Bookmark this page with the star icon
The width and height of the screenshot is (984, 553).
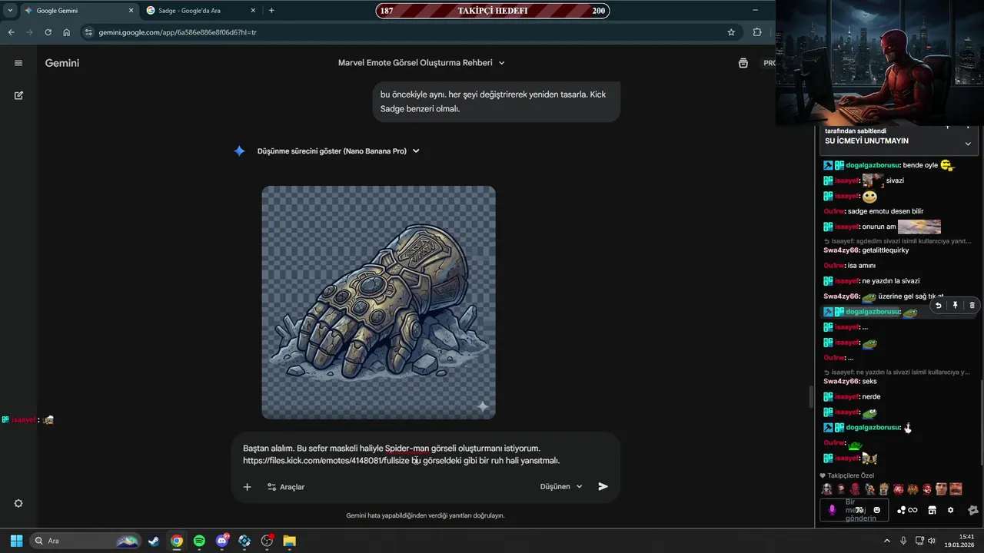(x=731, y=32)
